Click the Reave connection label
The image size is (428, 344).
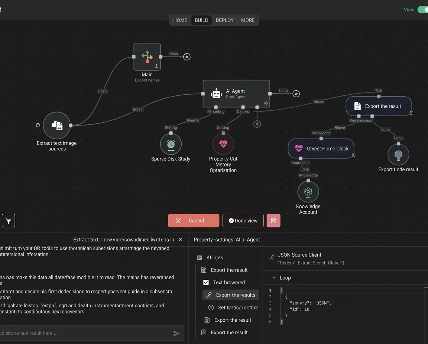[340, 127]
